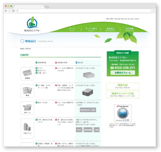This screenshot has height=152, width=161.
Task: Click the green circle icon in the 牛乳パック row
Action: (x=36, y=120)
